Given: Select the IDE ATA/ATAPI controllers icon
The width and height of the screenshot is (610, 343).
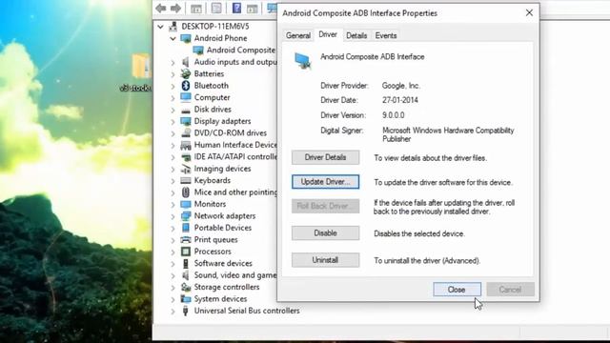Looking at the screenshot, I should pos(186,156).
